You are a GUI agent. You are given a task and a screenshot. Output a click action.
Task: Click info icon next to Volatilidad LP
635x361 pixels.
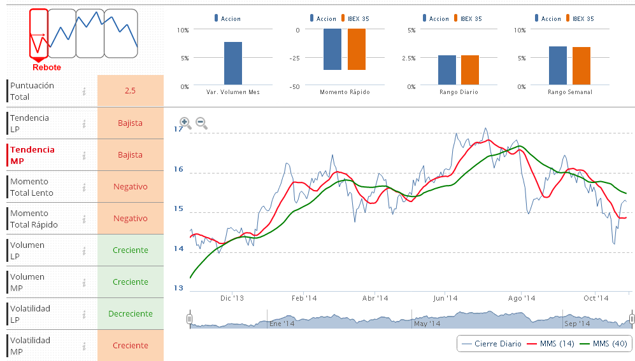coord(84,315)
